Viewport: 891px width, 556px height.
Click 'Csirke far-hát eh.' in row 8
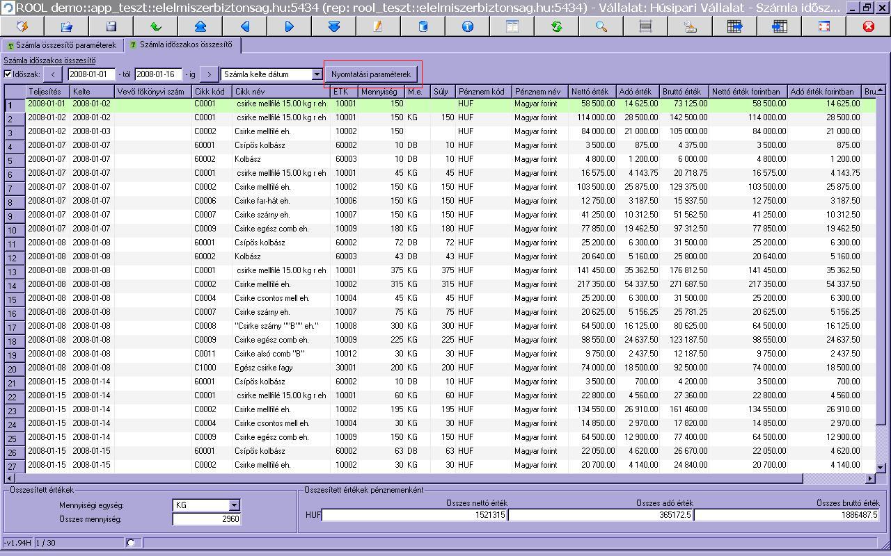(x=262, y=201)
